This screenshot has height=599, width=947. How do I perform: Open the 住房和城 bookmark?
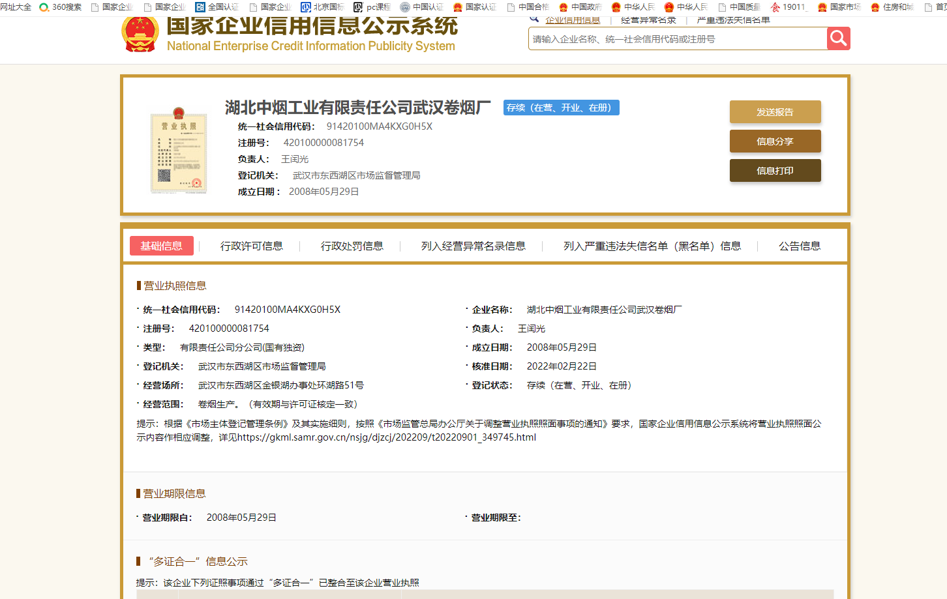(892, 7)
